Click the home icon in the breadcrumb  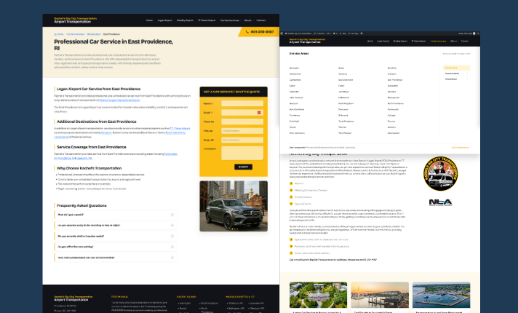click(55, 34)
